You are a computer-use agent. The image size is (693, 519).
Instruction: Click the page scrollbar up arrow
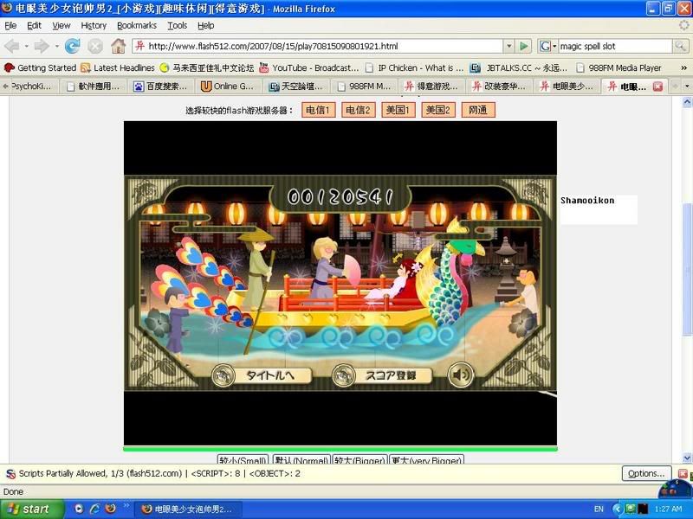tap(687, 102)
